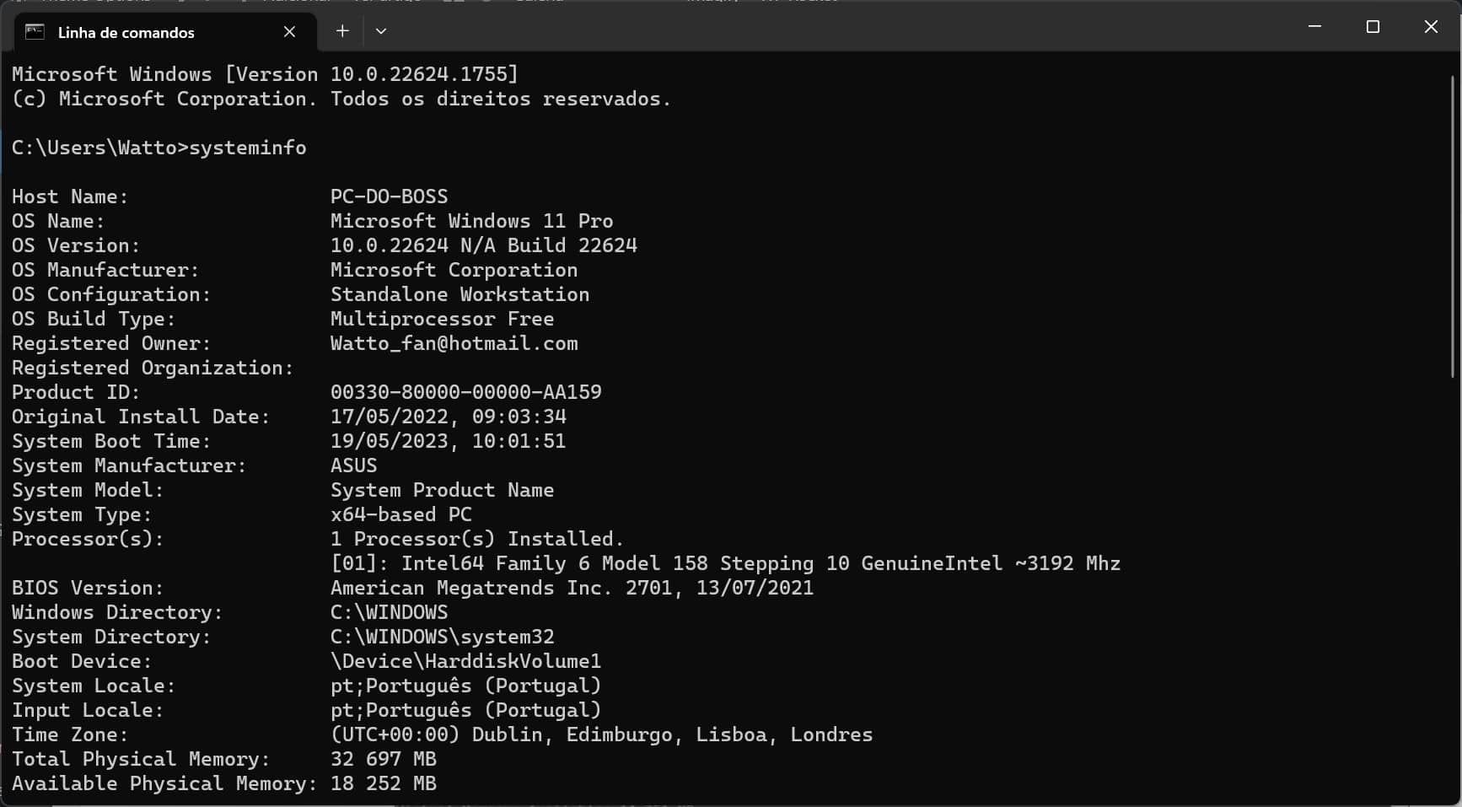Click the \Device\HarddiskVolume1 boot device value
This screenshot has width=1462, height=807.
click(465, 661)
